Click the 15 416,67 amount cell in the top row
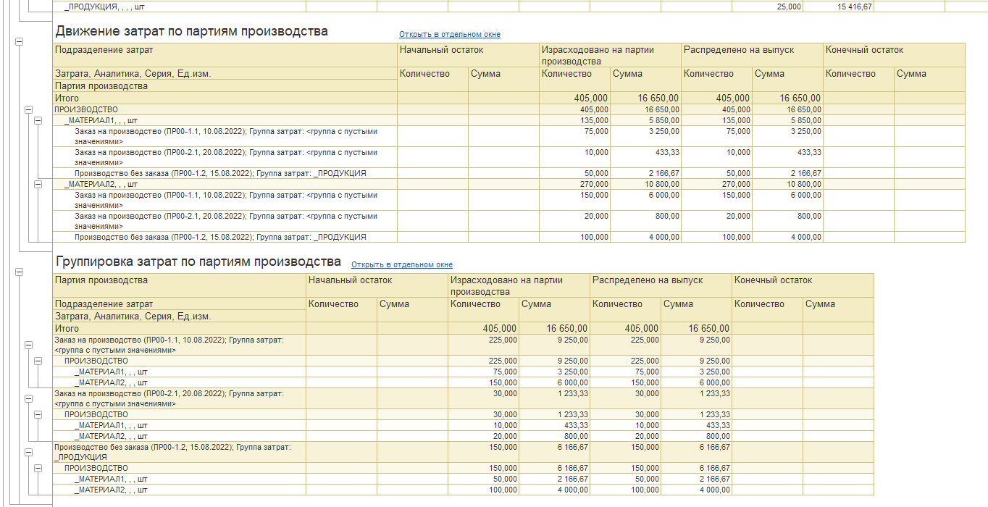988x507 pixels. point(855,7)
